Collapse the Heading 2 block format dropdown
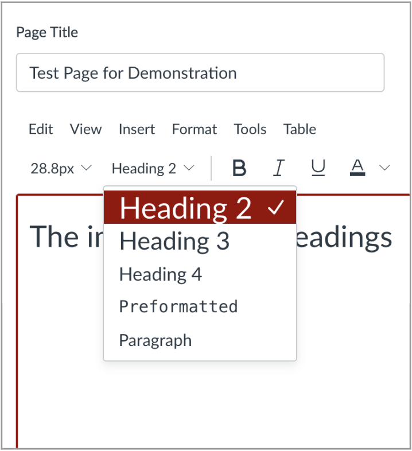Viewport: 412px width, 451px height. tap(153, 169)
